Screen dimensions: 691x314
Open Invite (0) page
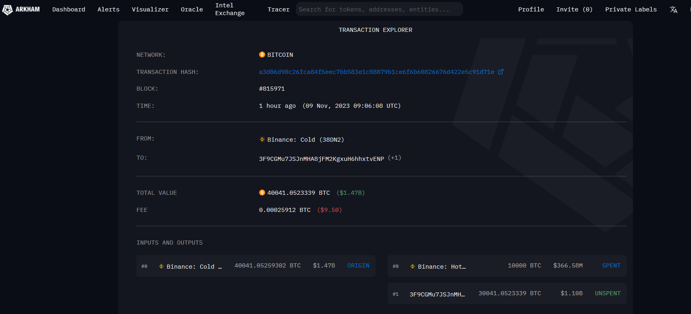tap(574, 9)
